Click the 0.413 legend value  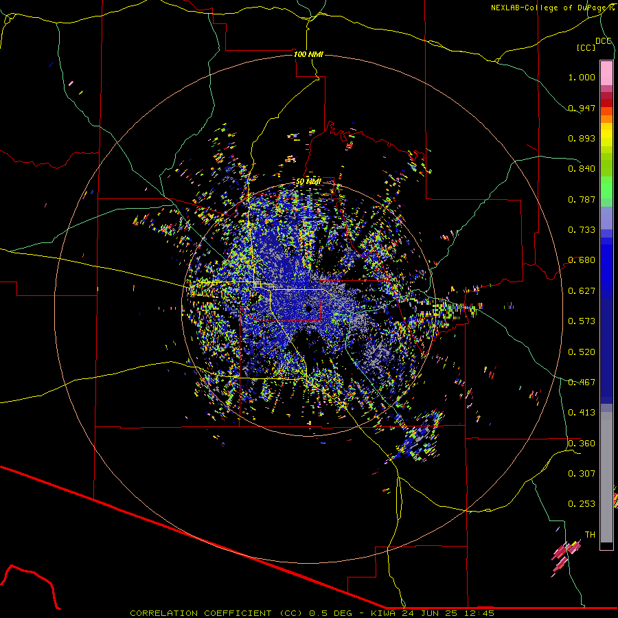pyautogui.click(x=582, y=413)
